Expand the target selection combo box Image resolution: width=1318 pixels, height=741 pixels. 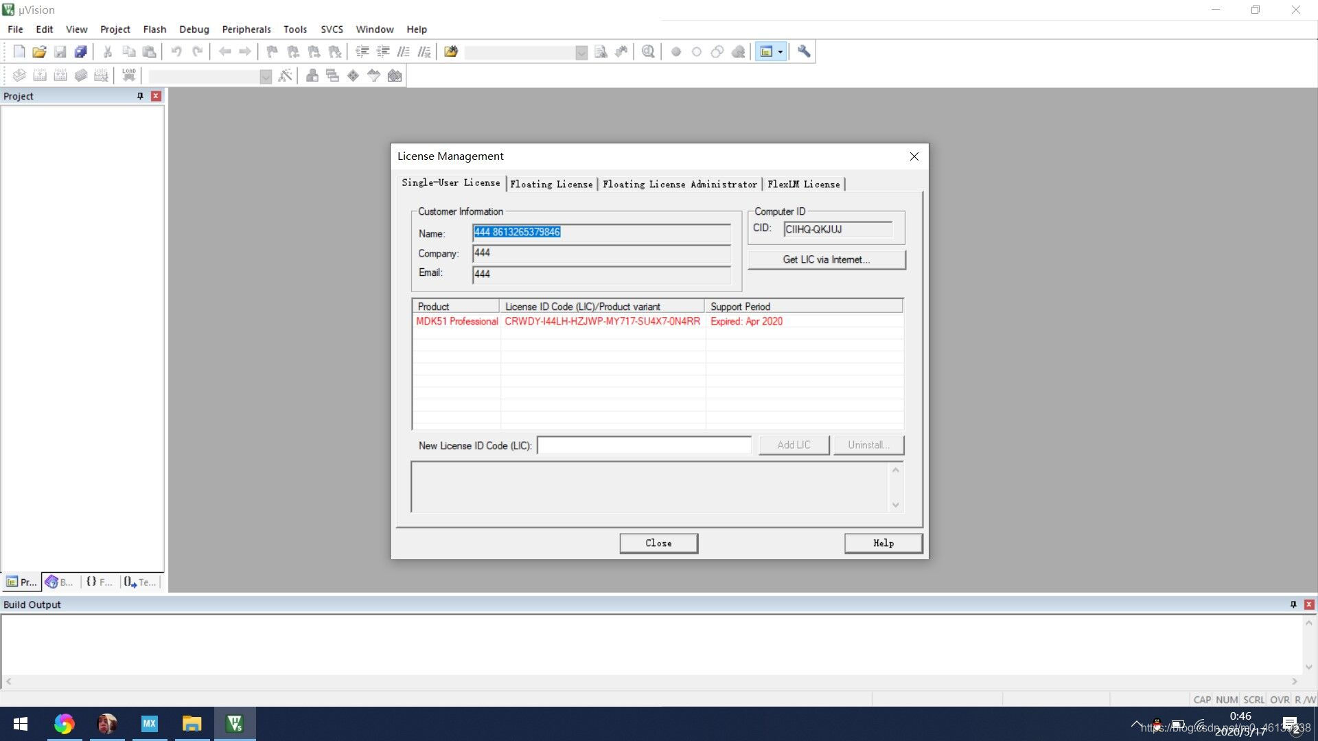click(266, 77)
